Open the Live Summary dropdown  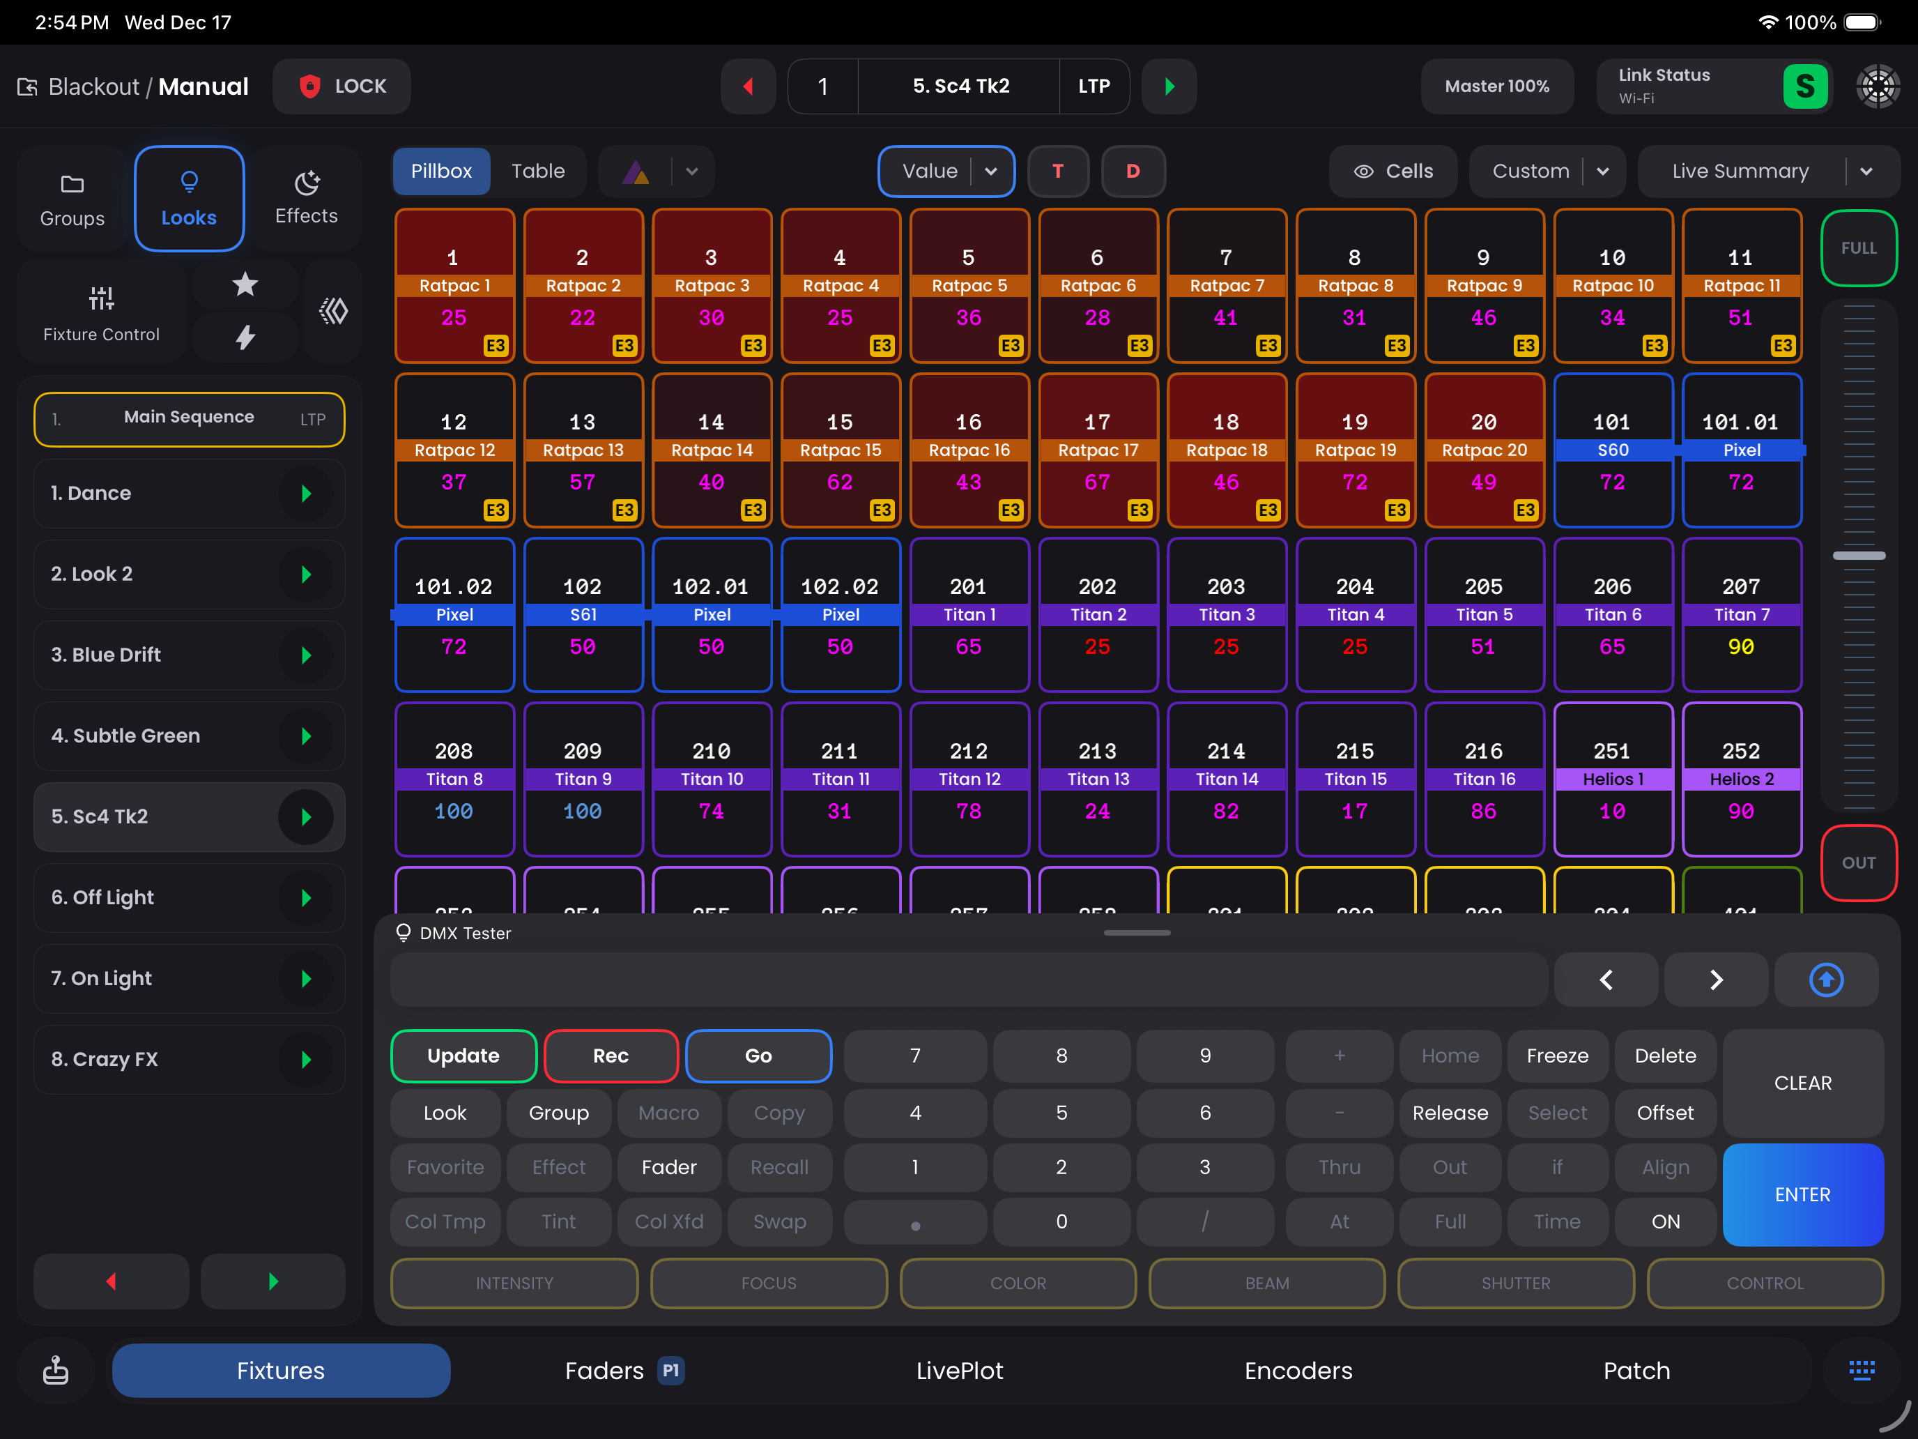point(1866,171)
